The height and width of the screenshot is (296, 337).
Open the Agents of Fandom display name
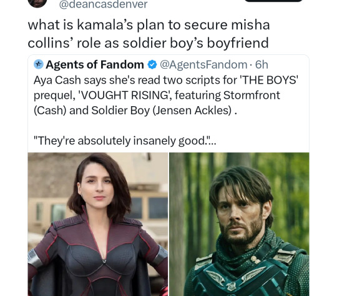click(x=95, y=64)
